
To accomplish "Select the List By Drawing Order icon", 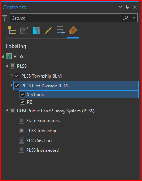I will tap(12, 30).
